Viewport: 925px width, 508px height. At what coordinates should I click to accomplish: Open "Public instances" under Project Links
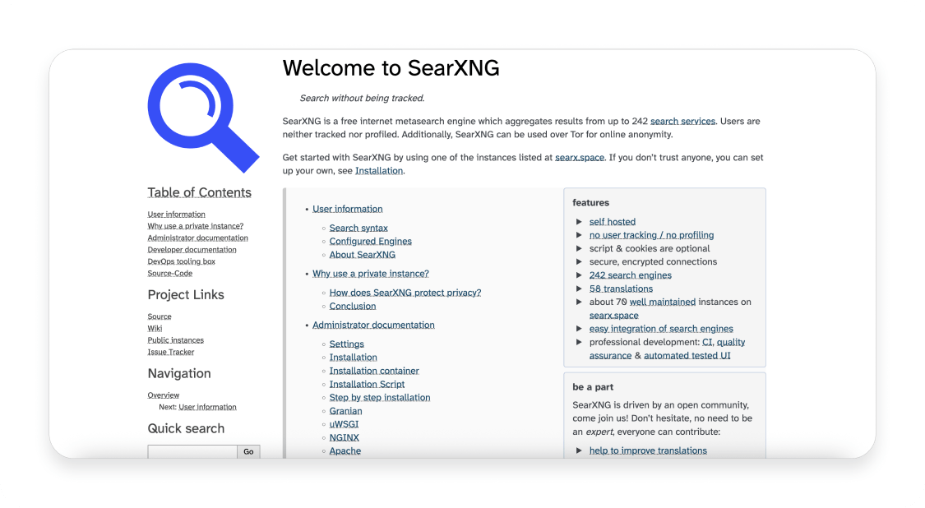(x=175, y=339)
